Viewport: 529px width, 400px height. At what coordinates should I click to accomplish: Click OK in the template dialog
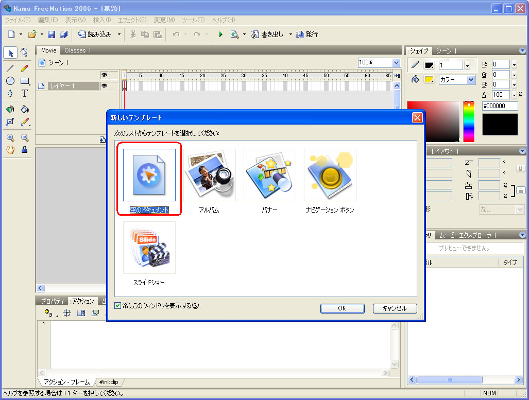tap(342, 308)
